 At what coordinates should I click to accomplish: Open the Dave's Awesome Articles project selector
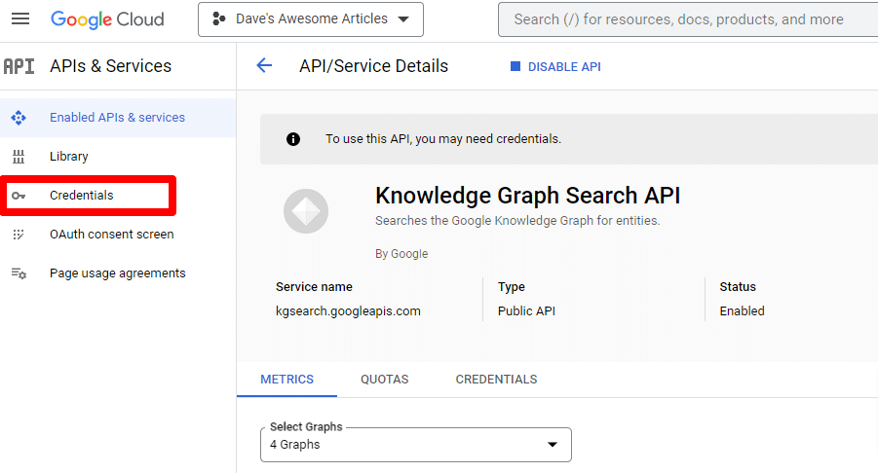pyautogui.click(x=311, y=19)
